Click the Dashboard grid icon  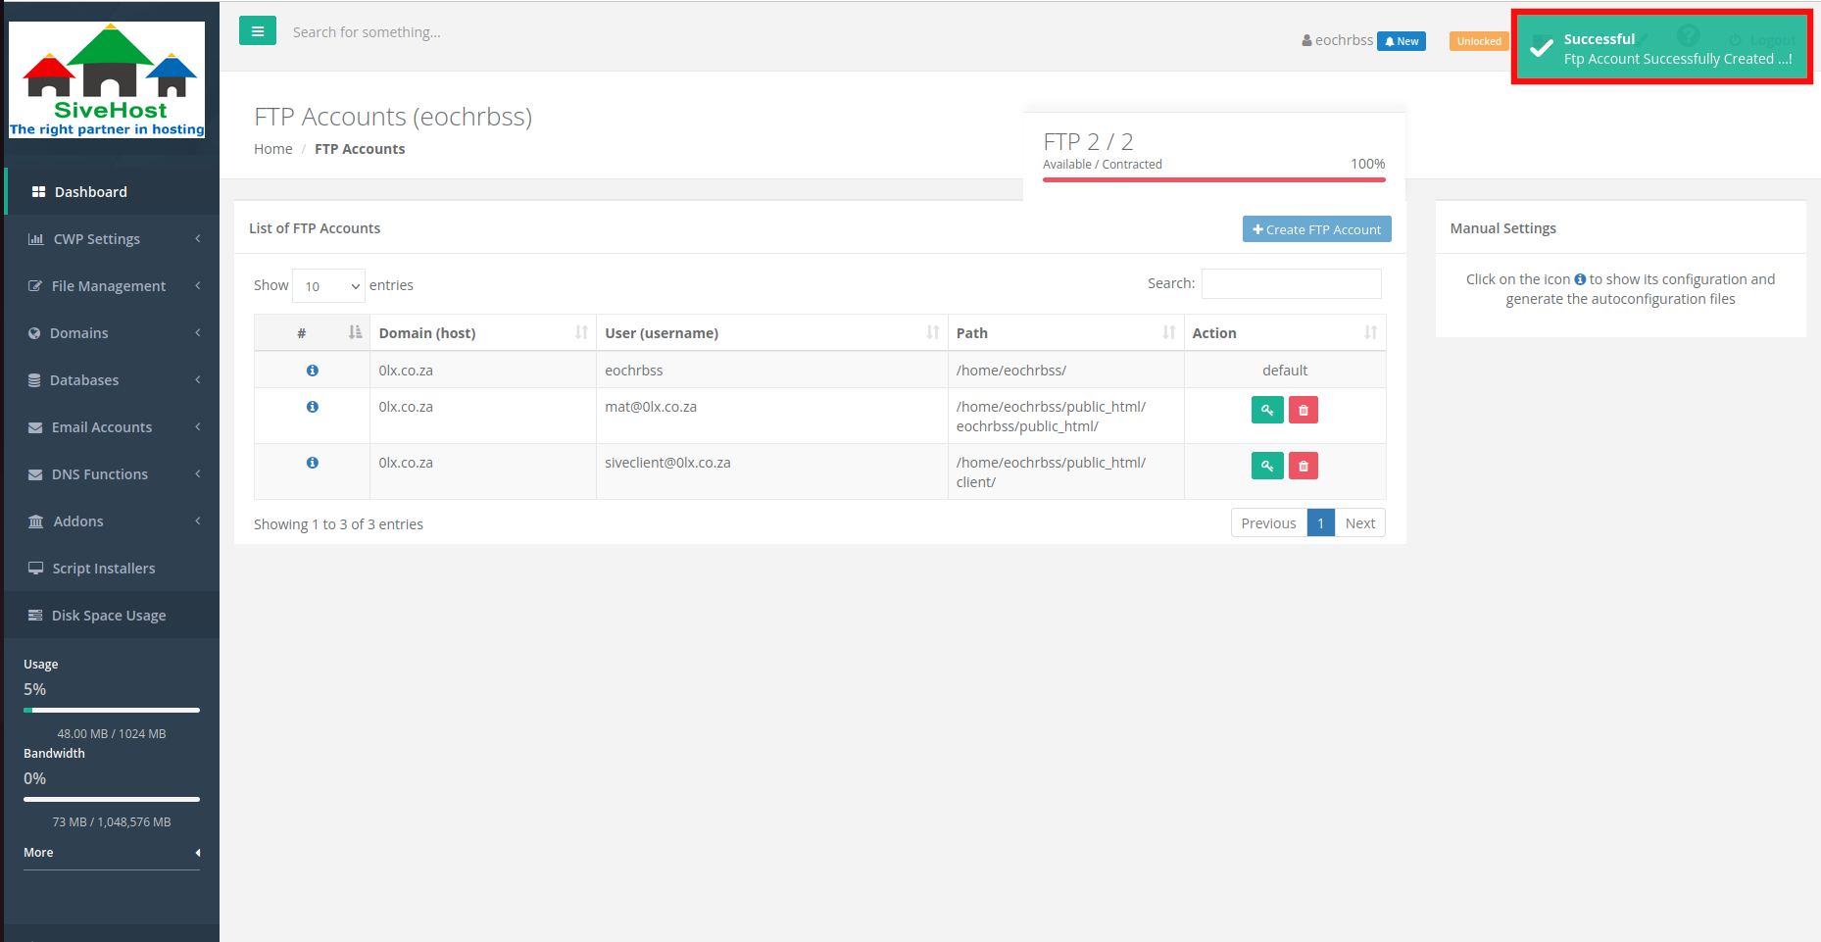39,192
